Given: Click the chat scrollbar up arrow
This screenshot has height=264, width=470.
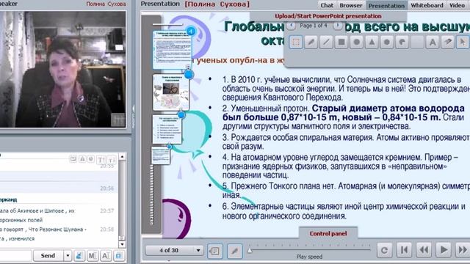Looking at the screenshot, I should [x=122, y=156].
